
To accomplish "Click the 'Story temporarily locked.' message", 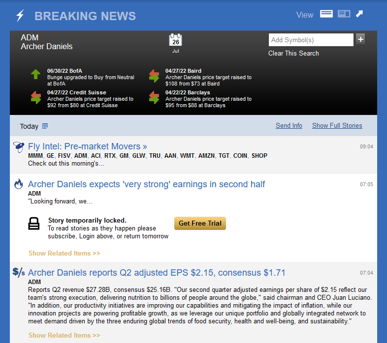I will 87,220.
